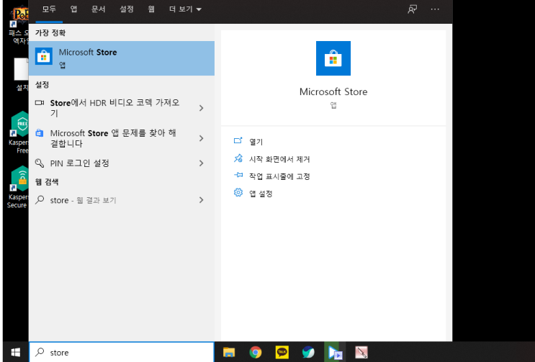Open the teal swirl browser taskbar icon
Screen dimensions: 535x362
308,352
